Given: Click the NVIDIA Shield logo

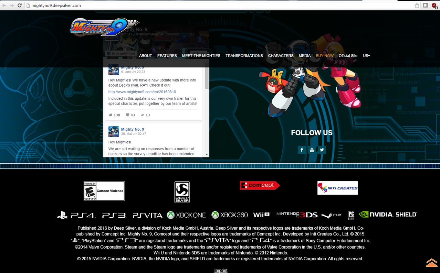Looking at the screenshot, I should (388, 215).
